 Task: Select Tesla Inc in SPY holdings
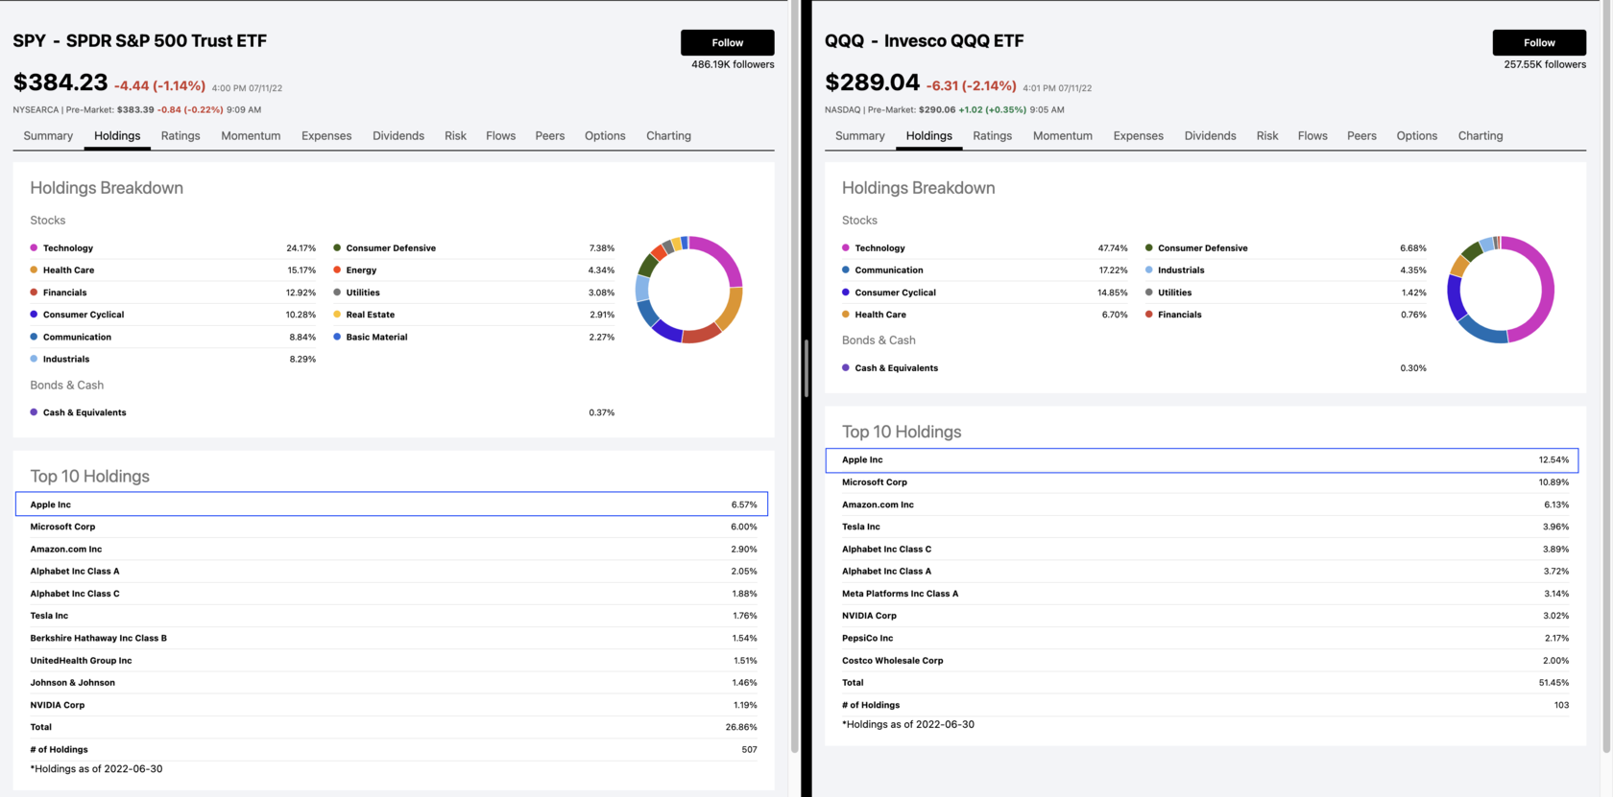click(x=392, y=616)
